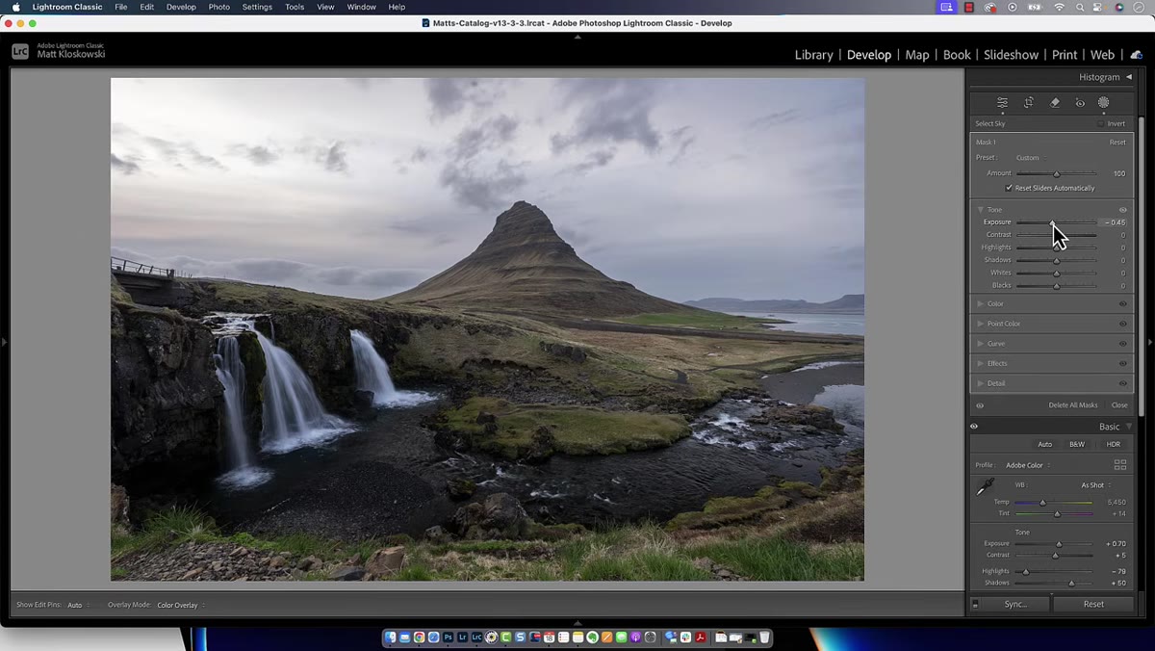The image size is (1155, 651).
Task: Open the profile browser grid icon
Action: [x=1120, y=465]
